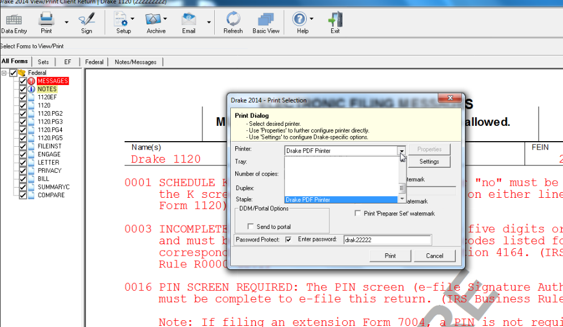The width and height of the screenshot is (563, 327).
Task: Toggle the Federal folder checkbox
Action: 13,73
